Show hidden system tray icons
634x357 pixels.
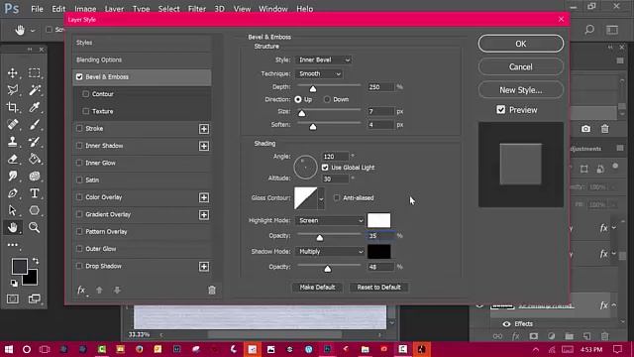(x=536, y=349)
